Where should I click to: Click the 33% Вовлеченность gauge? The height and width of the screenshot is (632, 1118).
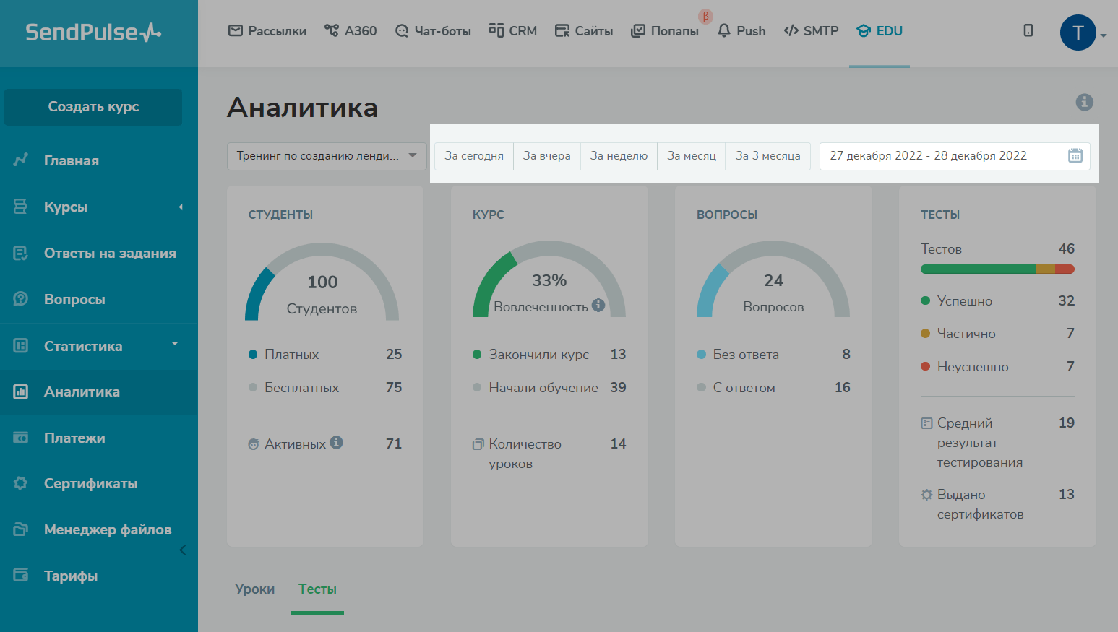549,280
